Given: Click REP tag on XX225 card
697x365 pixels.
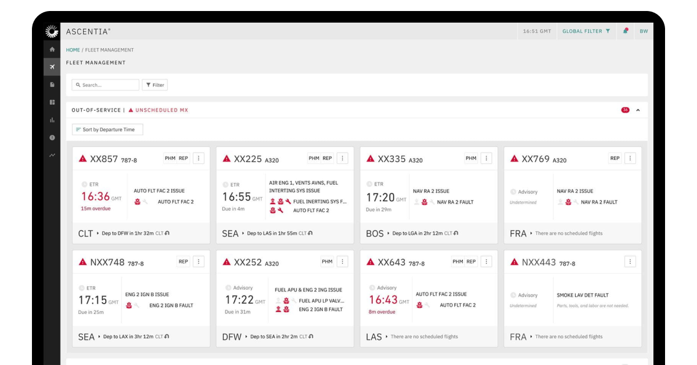Looking at the screenshot, I should tap(328, 158).
